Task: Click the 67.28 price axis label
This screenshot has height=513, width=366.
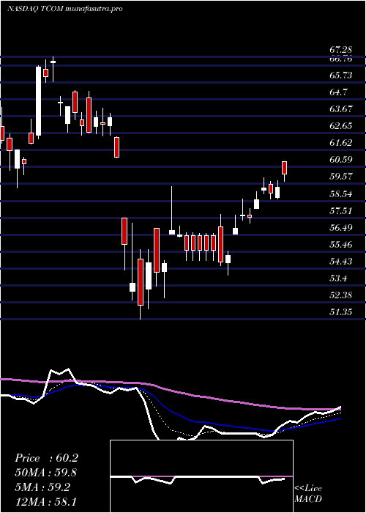Action: pyautogui.click(x=340, y=50)
